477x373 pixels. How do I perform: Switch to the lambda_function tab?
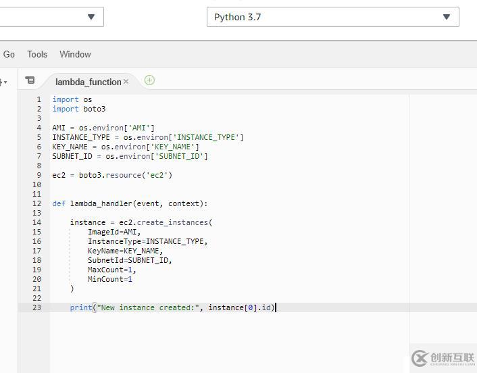[88, 82]
